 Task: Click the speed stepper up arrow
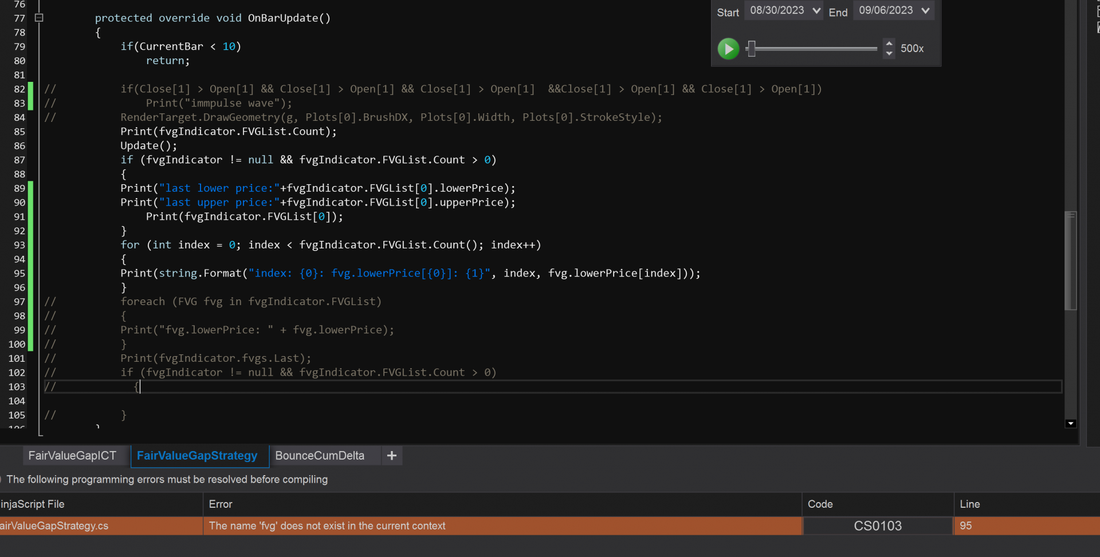[889, 44]
